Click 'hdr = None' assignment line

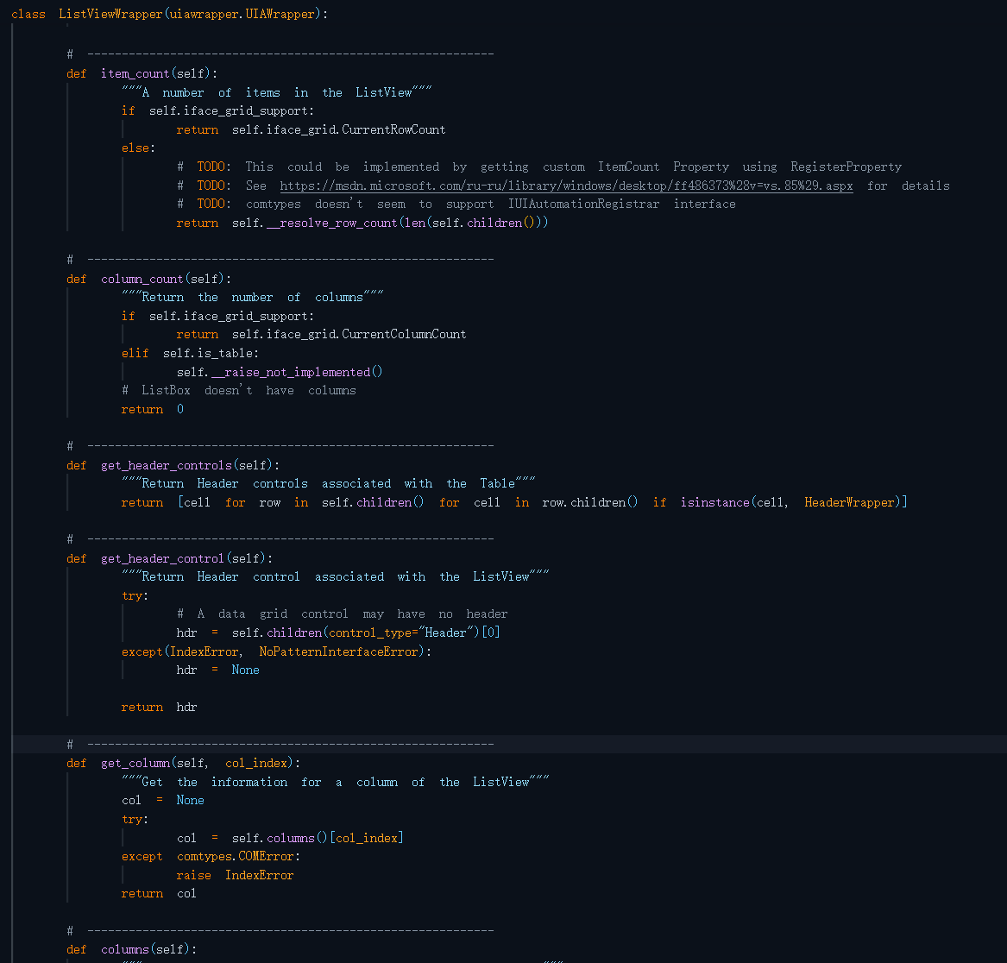coord(218,670)
